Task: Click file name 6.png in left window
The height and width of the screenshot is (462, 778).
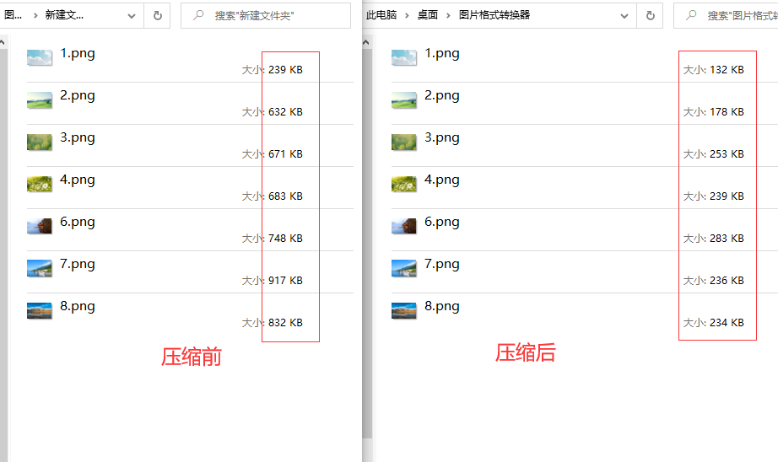Action: (x=78, y=222)
